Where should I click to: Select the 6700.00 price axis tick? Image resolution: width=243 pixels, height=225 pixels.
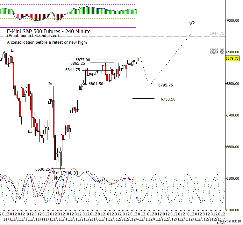(x=232, y=115)
